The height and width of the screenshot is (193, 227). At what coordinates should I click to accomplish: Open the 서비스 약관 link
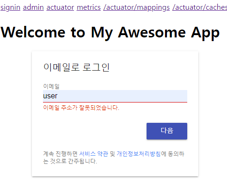(93, 154)
